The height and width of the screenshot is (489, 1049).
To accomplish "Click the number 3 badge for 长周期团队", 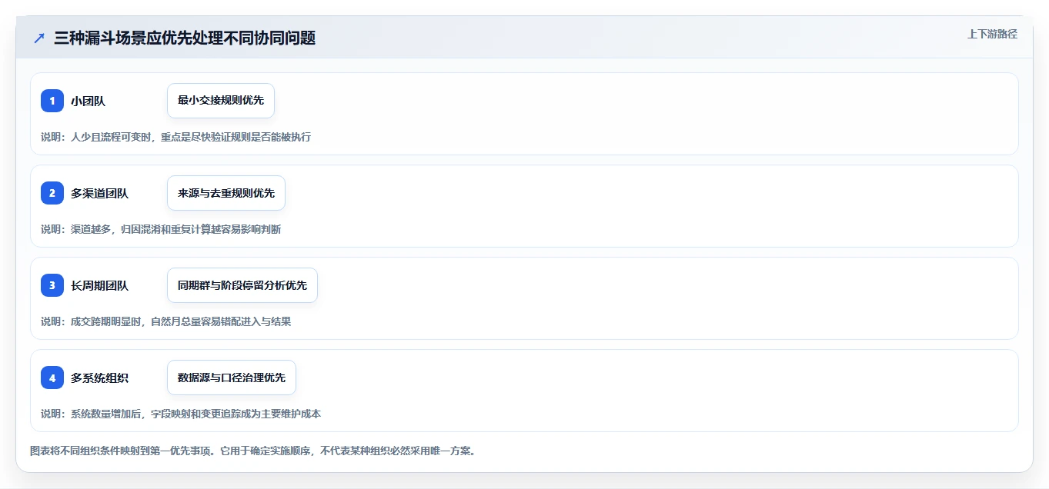I will (x=52, y=285).
